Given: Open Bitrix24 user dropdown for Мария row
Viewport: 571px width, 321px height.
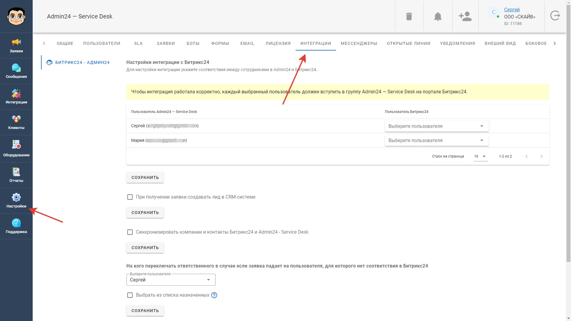Looking at the screenshot, I should [x=436, y=140].
